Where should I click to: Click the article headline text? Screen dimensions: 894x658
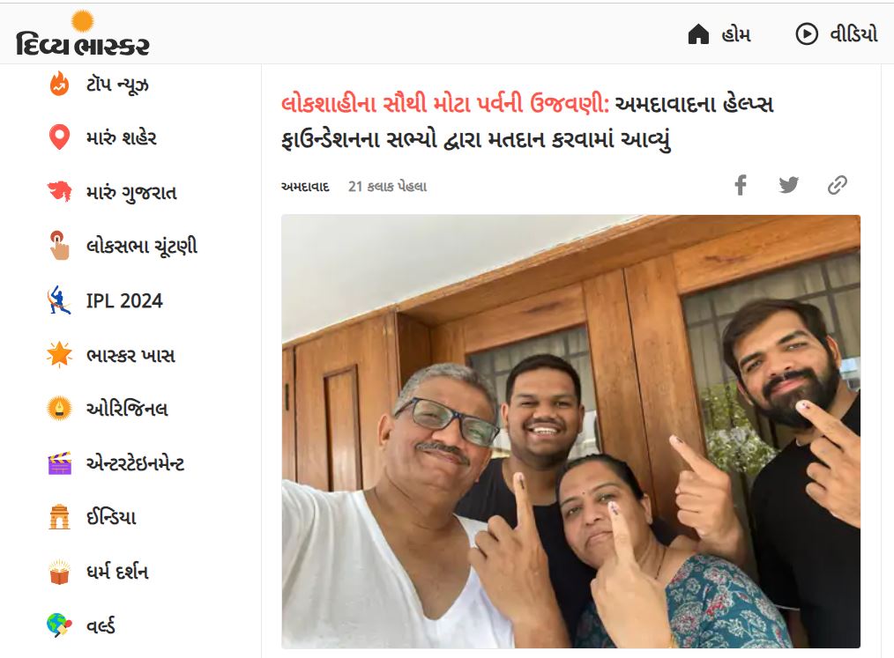point(527,122)
